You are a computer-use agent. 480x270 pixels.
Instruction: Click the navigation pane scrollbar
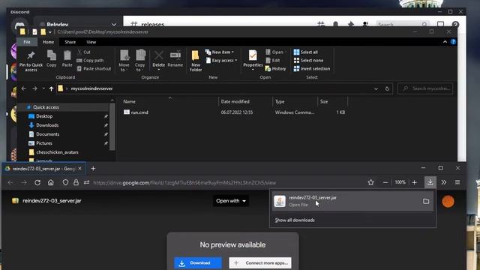112,126
